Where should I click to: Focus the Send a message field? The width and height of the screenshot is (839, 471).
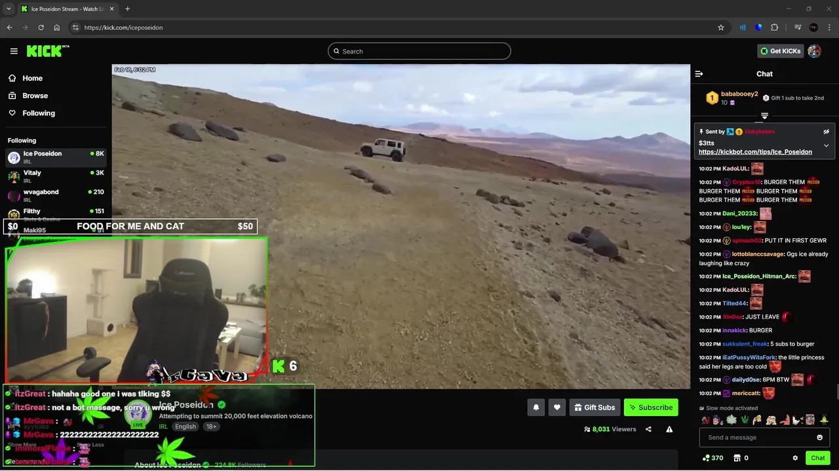(x=764, y=438)
